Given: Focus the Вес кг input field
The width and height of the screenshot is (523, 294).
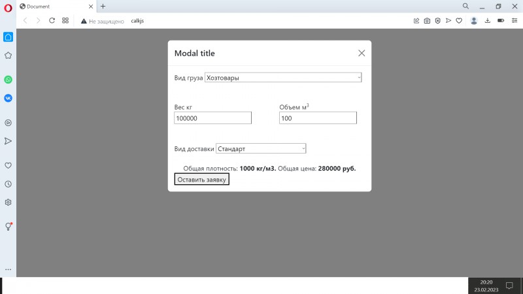Looking at the screenshot, I should pos(213,118).
